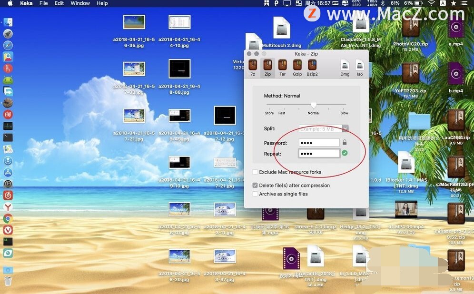Open Google Chrome in dock
Viewport: 474px width, 294px height.
(8, 218)
